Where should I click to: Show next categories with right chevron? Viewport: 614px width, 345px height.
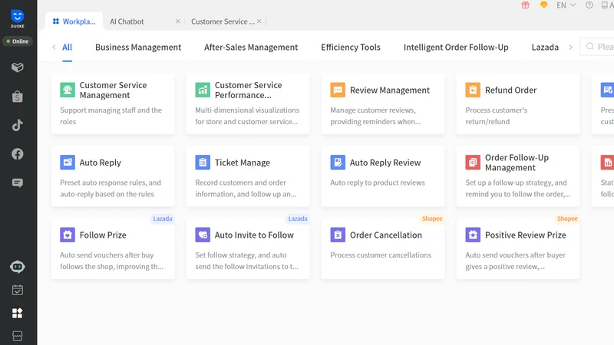point(570,48)
